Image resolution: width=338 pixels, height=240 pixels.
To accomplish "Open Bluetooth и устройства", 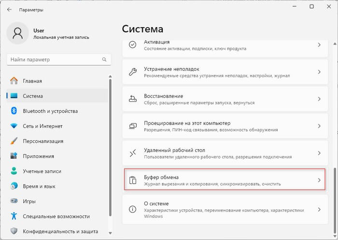I will pos(57,111).
